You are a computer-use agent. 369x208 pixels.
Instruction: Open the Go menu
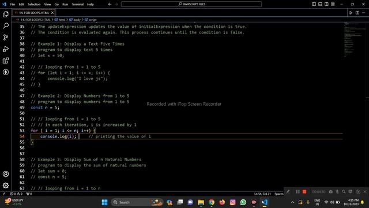pos(57,4)
